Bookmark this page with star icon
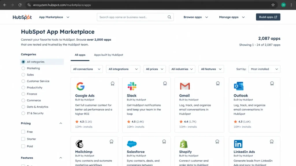This screenshot has height=166, width=296. point(273,5)
